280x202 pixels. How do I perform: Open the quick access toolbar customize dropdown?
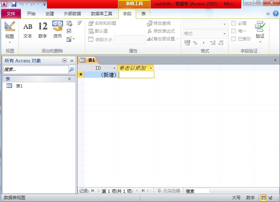tap(44, 5)
